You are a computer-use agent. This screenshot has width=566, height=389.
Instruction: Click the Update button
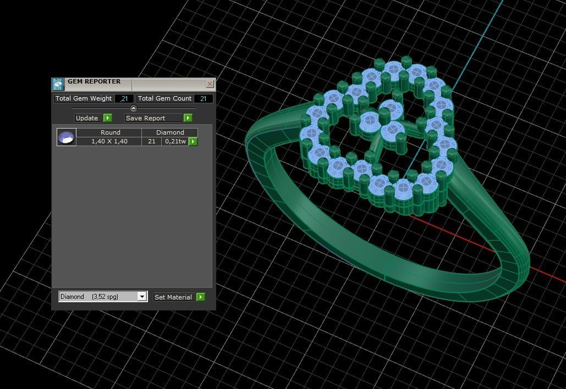[x=89, y=118]
